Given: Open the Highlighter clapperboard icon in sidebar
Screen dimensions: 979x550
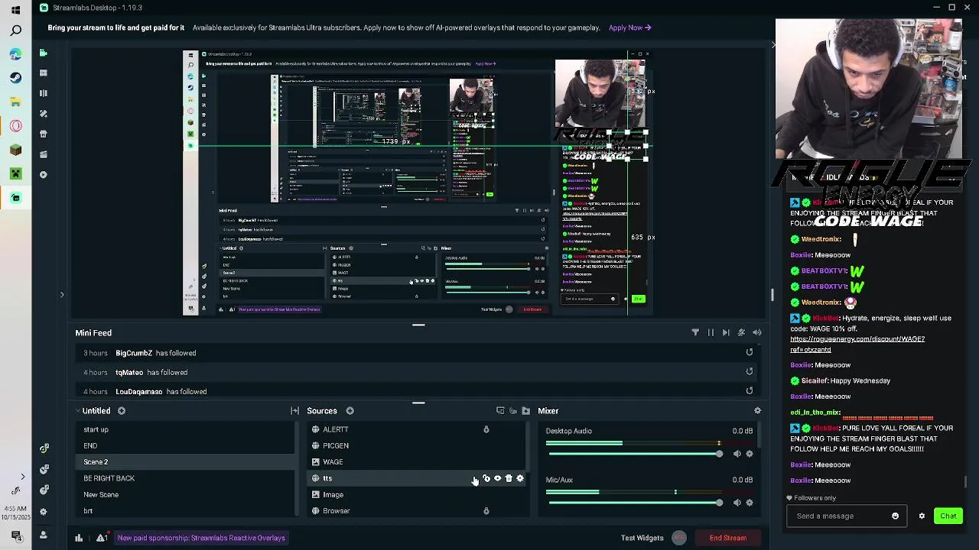Looking at the screenshot, I should click(x=44, y=154).
